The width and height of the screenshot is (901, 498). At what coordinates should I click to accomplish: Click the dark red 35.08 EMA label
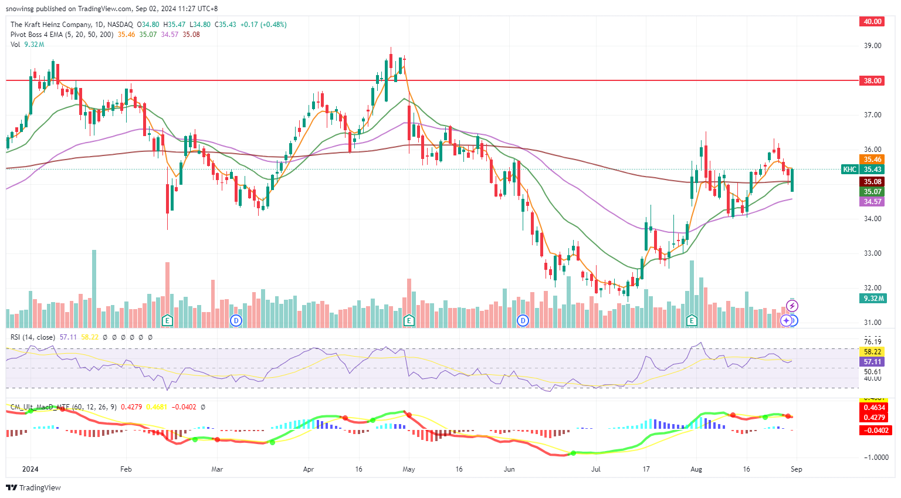872,182
